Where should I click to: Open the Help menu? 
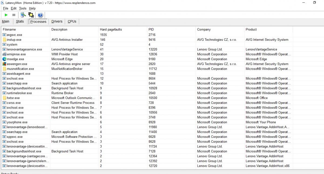32,8
